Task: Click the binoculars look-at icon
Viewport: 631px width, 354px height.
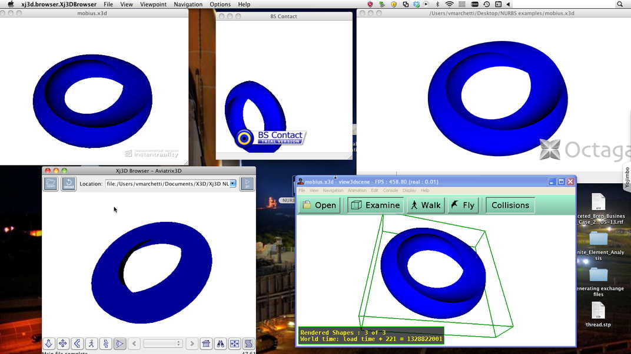Action: pyautogui.click(x=220, y=343)
